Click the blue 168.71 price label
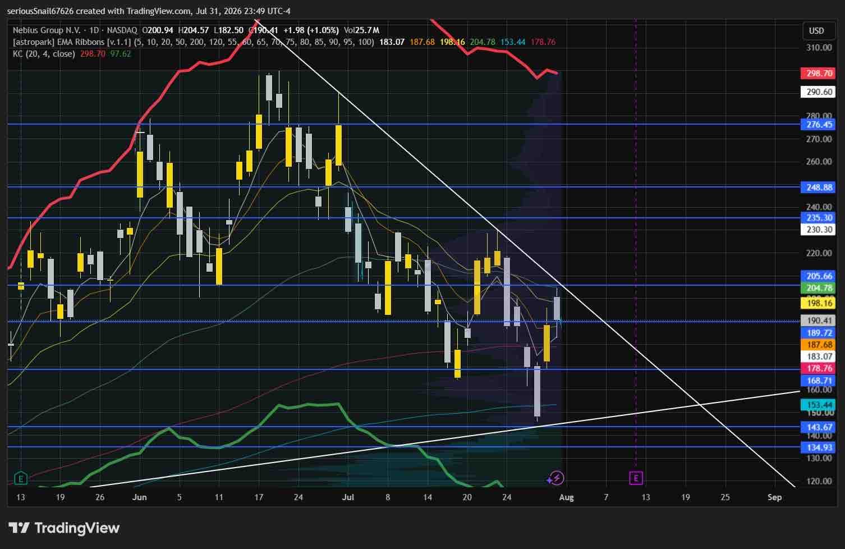Image resolution: width=845 pixels, height=549 pixels. (x=819, y=381)
